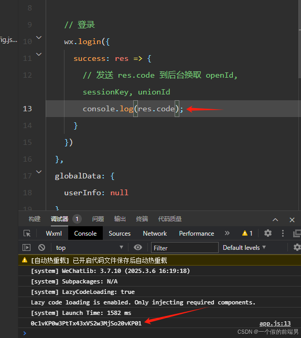
Task: Open DevTools settings gear next to warning count
Action: coord(268,233)
